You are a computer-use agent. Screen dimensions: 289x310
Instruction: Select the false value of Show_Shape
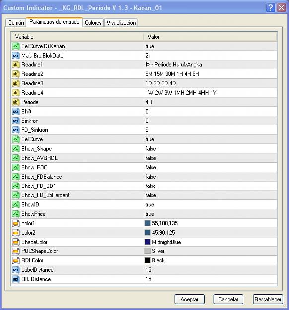pos(150,149)
